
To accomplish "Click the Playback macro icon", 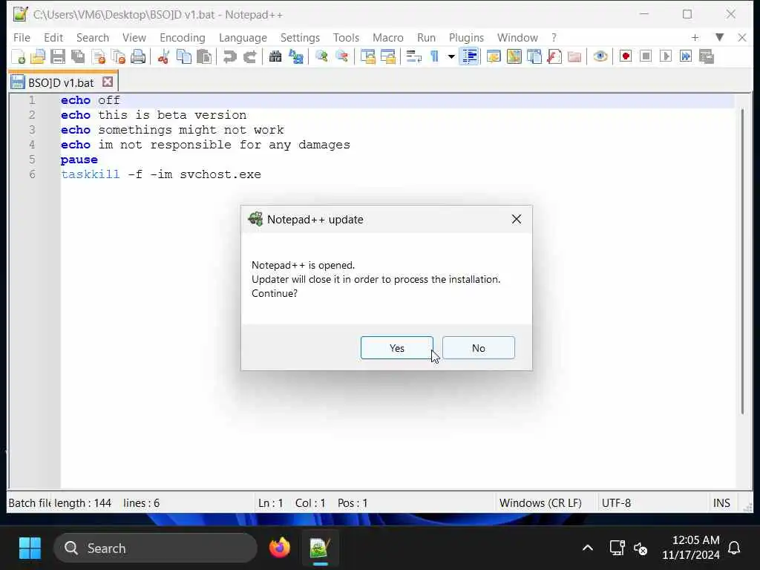I will click(x=666, y=56).
